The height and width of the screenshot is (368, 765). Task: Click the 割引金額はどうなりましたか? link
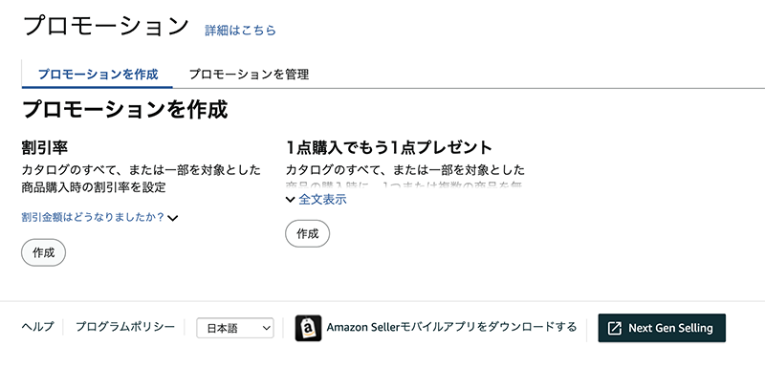(93, 217)
